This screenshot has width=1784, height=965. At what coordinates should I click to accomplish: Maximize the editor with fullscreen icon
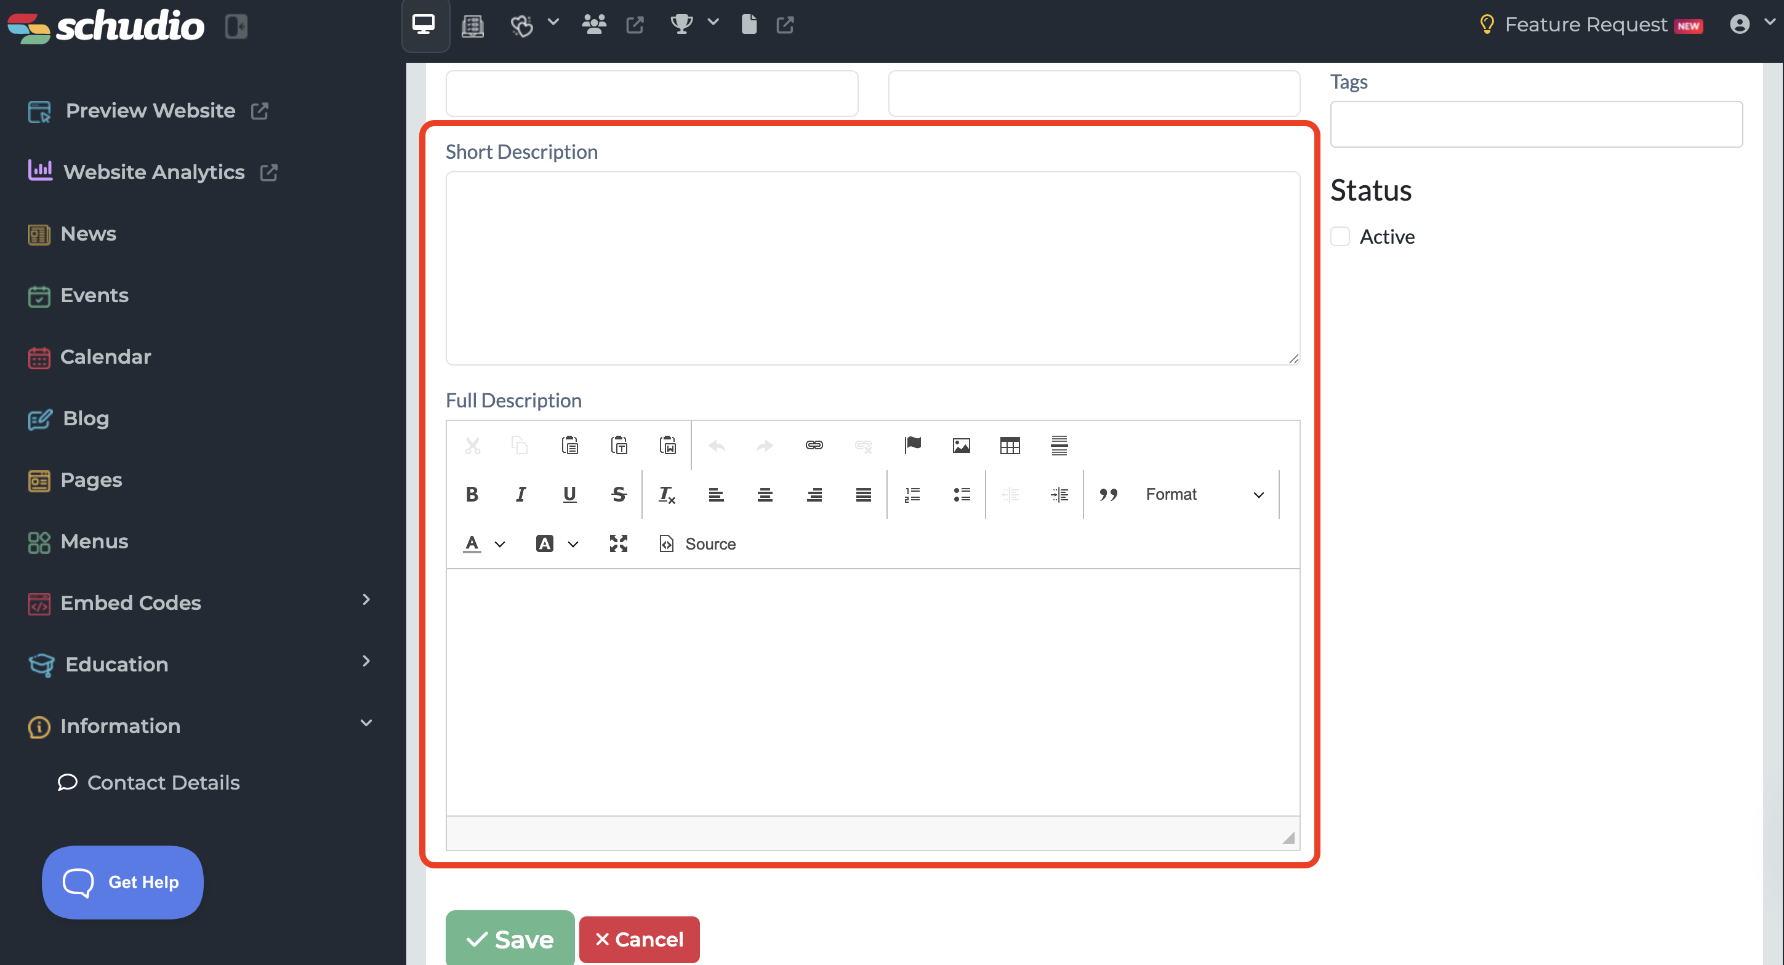point(619,543)
